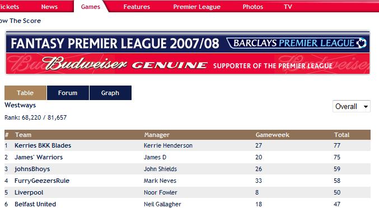Switch to the Forum tab

[x=68, y=93]
